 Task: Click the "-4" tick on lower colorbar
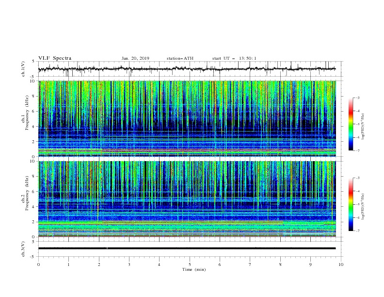357,191
